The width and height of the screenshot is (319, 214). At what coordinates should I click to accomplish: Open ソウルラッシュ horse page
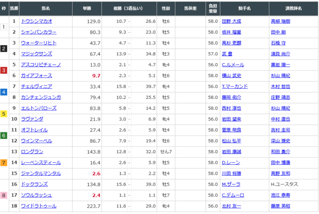click(36, 195)
